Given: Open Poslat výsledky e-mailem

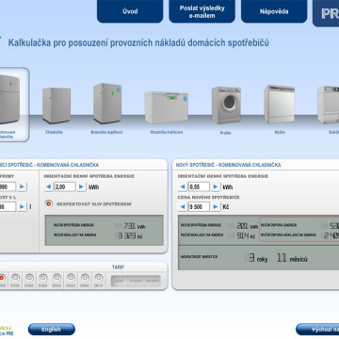Looking at the screenshot, I should [x=202, y=11].
